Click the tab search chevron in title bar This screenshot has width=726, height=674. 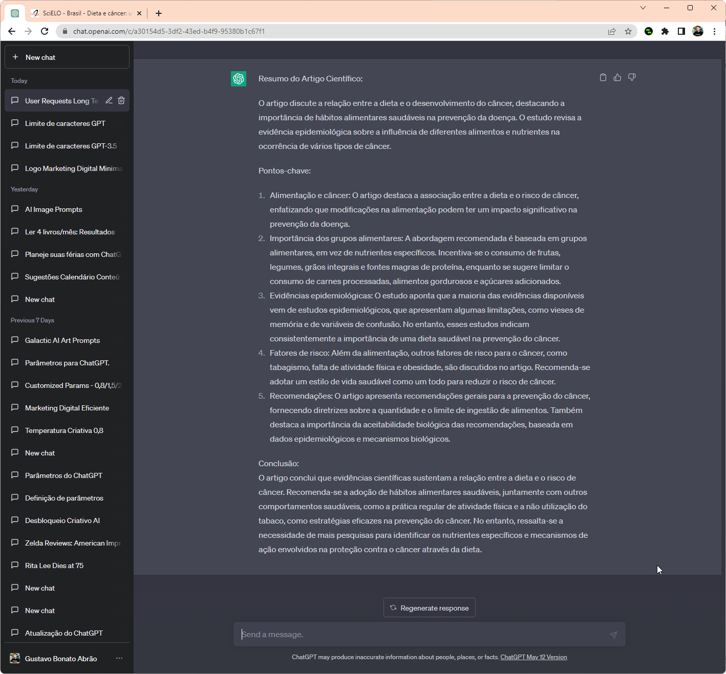pyautogui.click(x=643, y=8)
